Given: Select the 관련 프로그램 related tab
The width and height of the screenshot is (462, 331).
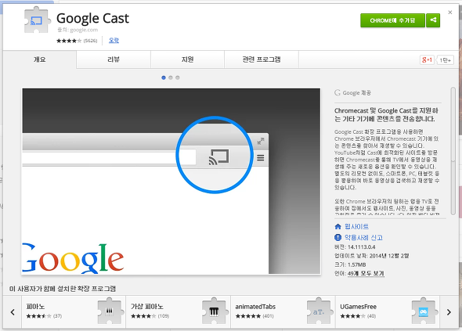Looking at the screenshot, I should tap(262, 59).
